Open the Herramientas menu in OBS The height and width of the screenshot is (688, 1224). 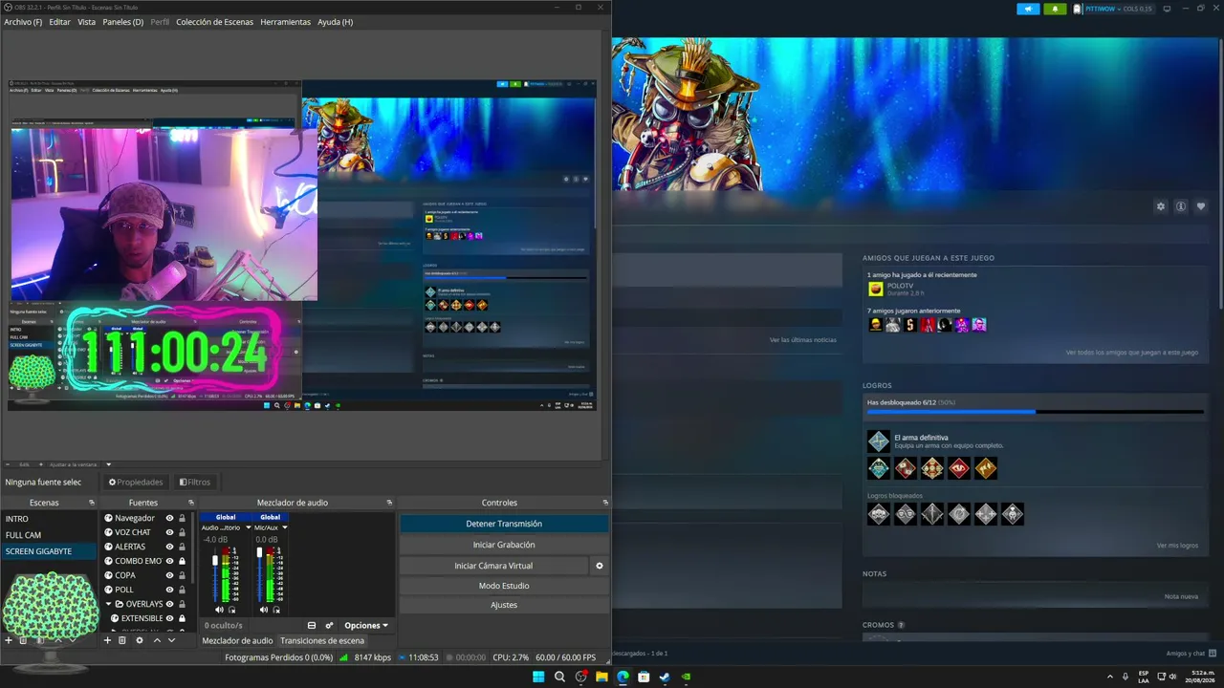coord(285,22)
